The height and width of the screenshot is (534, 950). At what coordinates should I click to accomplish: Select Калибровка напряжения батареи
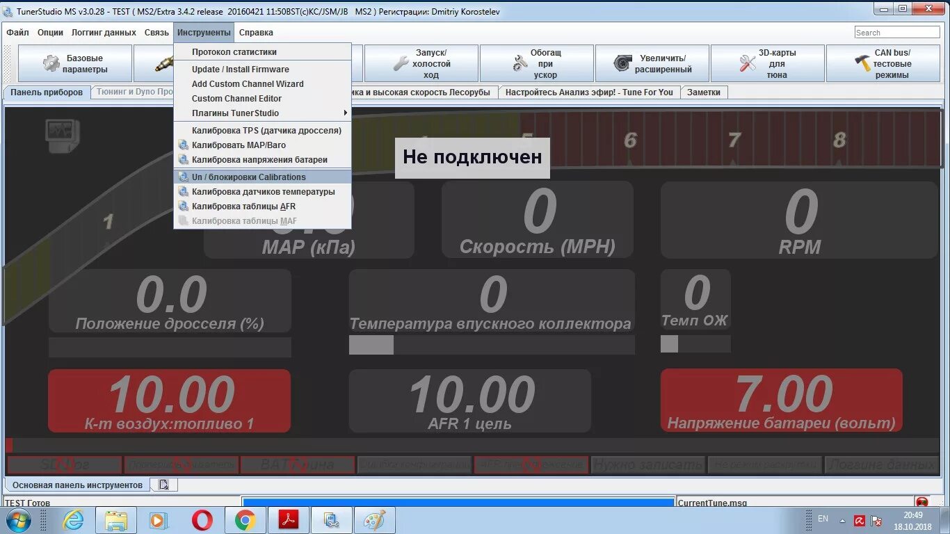tap(262, 159)
